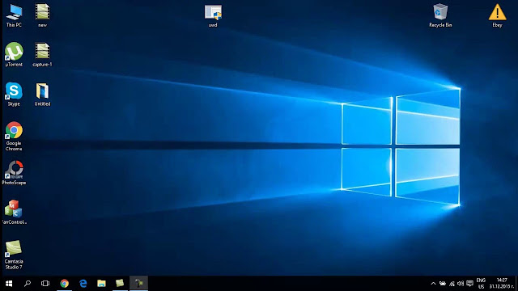
Task: Open Task View from the taskbar
Action: pos(45,284)
